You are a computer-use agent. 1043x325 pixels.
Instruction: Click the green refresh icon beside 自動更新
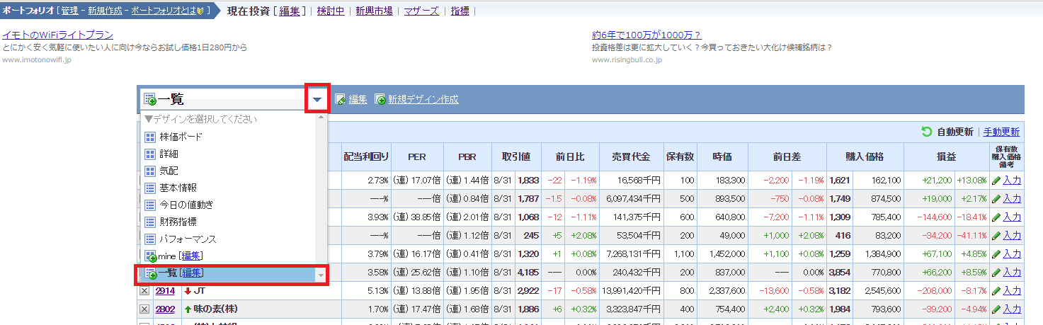(926, 132)
